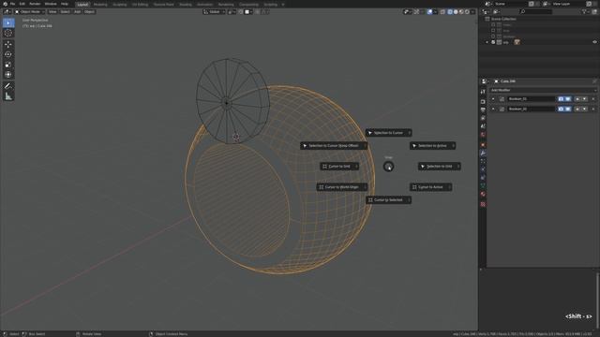Open the viewport shading options dropdown

472,12
